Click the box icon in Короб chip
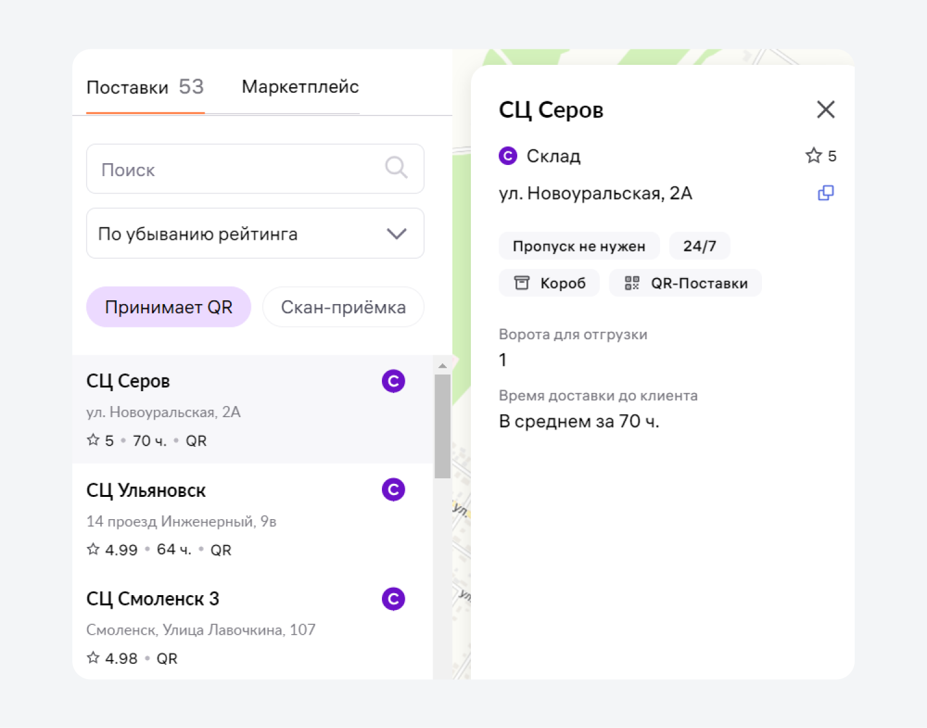The height and width of the screenshot is (728, 927). 522,283
